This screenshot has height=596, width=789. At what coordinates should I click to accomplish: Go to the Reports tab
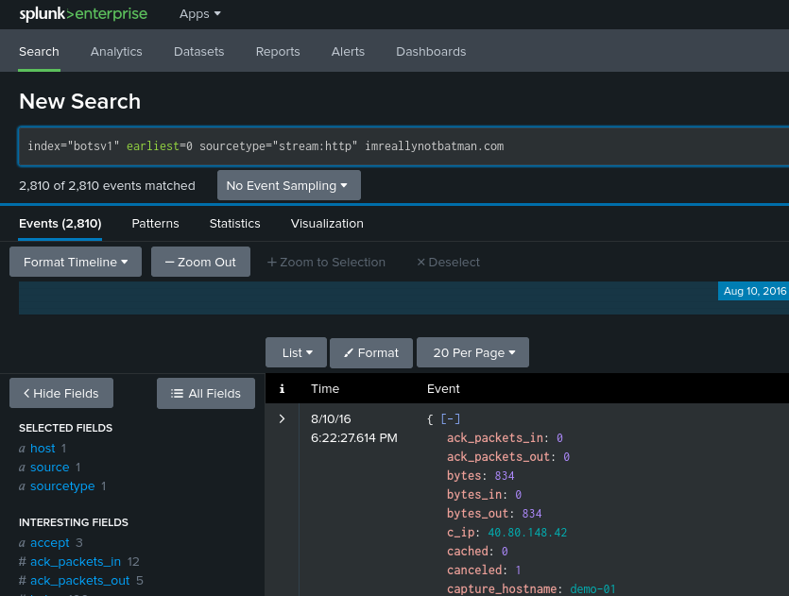[278, 51]
